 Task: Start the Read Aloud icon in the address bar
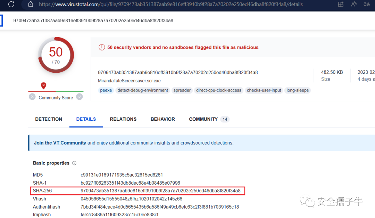pos(354,4)
